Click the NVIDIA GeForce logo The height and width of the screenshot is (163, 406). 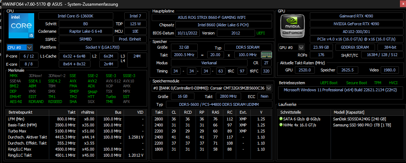293,26
